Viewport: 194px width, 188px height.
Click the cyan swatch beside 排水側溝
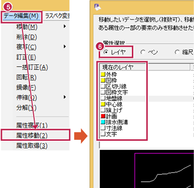click(103, 122)
